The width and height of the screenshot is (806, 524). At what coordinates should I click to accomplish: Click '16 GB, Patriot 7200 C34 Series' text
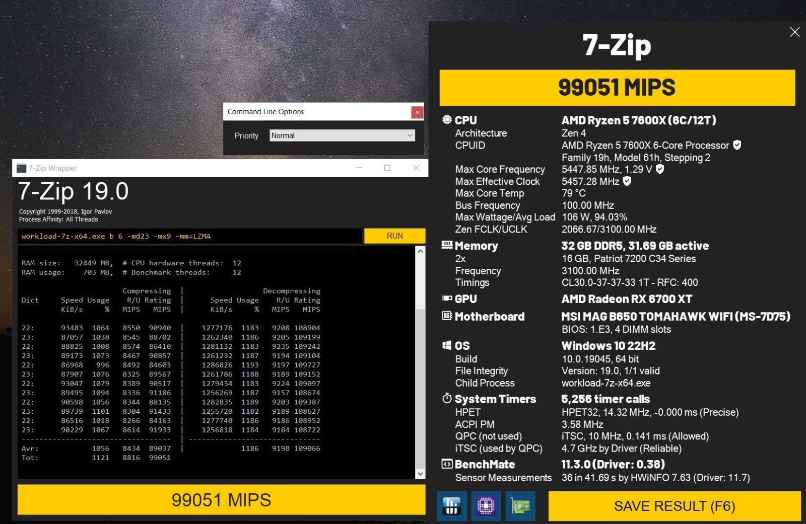[629, 259]
